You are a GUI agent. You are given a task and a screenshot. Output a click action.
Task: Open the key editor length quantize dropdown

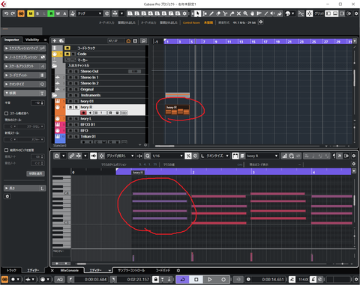217,156
